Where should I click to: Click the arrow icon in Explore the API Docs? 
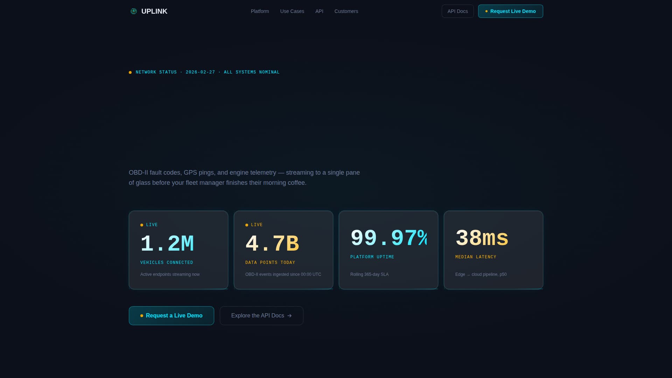pyautogui.click(x=289, y=316)
